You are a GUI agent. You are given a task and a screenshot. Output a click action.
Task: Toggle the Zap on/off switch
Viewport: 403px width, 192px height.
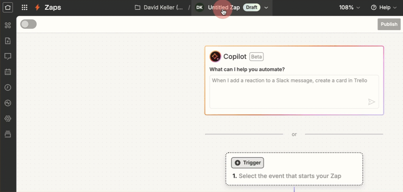(x=28, y=24)
